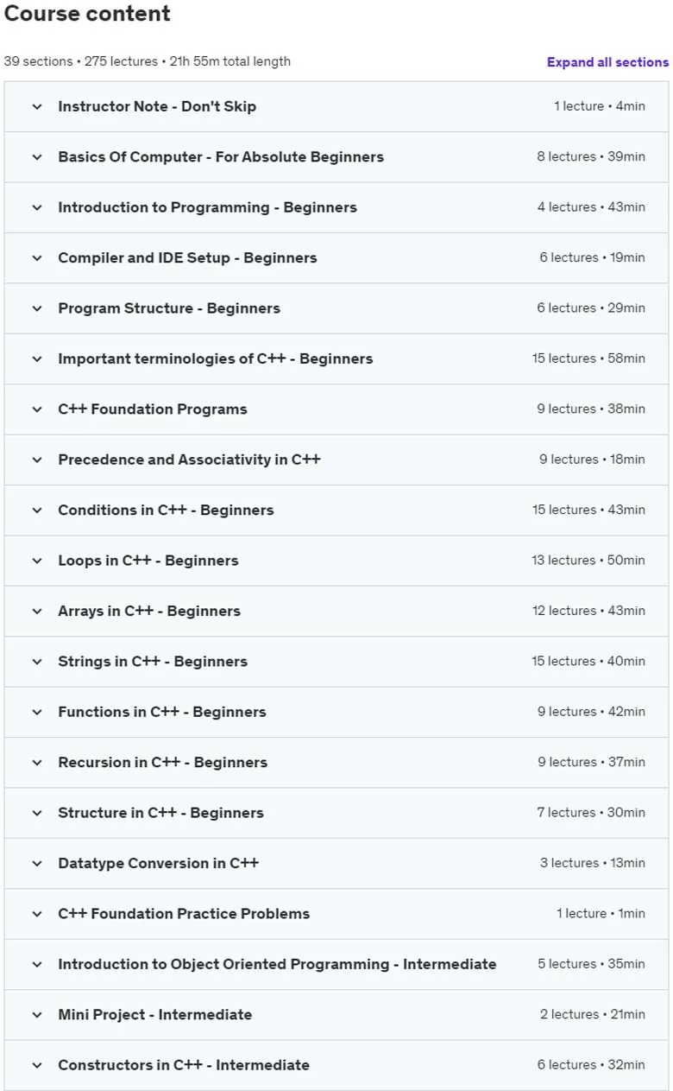Click chevron icon next to Arrays in C++
673x1091 pixels.
[x=37, y=612]
